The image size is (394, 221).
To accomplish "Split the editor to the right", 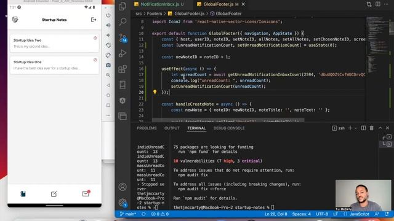I will [377, 4].
